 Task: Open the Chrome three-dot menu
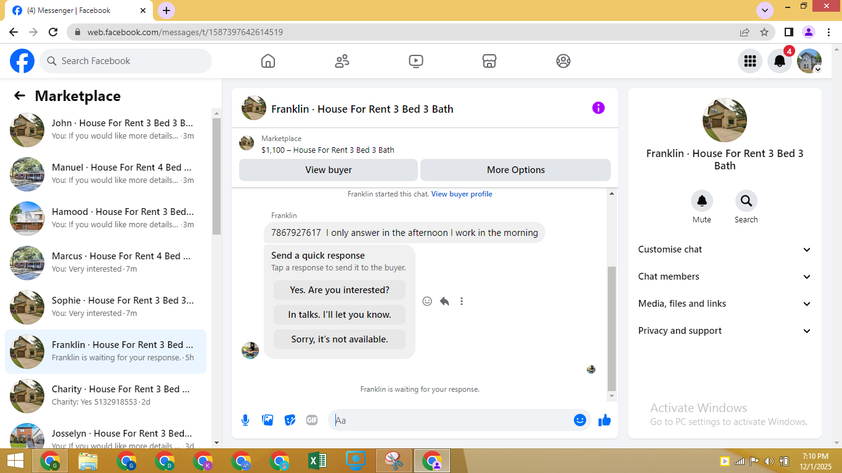(x=828, y=32)
